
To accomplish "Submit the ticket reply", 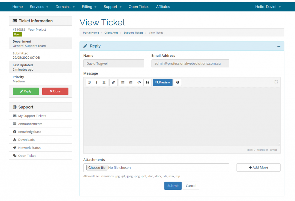I will click(173, 186).
